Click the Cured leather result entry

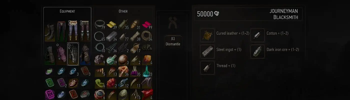tap(225, 35)
